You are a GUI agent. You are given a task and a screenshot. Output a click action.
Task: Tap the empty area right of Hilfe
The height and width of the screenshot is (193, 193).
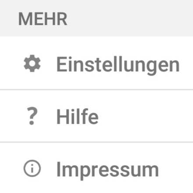tap(146, 116)
